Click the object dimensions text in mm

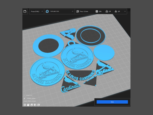pyautogui.click(x=30, y=101)
